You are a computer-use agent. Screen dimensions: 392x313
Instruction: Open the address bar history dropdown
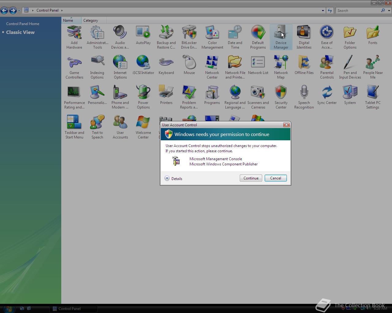[323, 10]
